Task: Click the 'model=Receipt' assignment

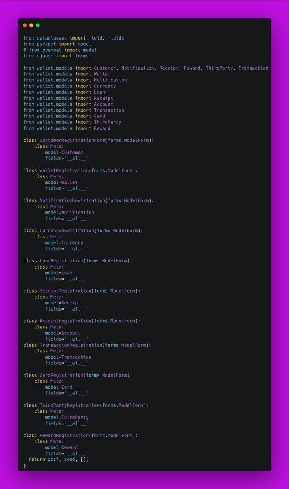Action: 63,303
